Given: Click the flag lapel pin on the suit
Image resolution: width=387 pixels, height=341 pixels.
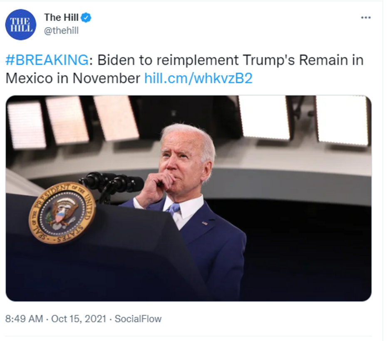Looking at the screenshot, I should coord(205,223).
